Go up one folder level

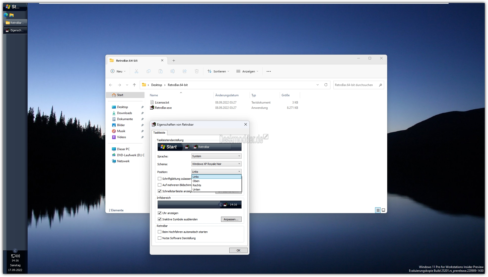(x=134, y=85)
